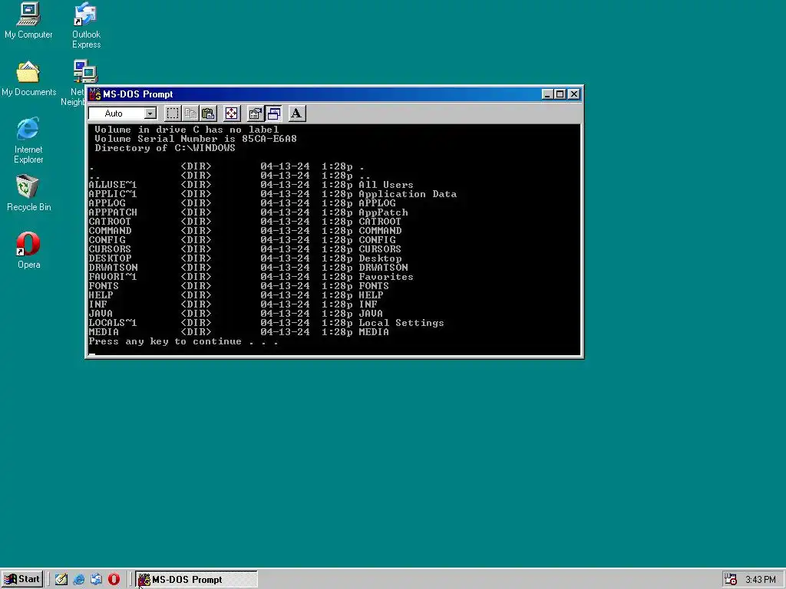Launch Outlook Express from Quick Launch
The height and width of the screenshot is (589, 786).
(x=96, y=580)
